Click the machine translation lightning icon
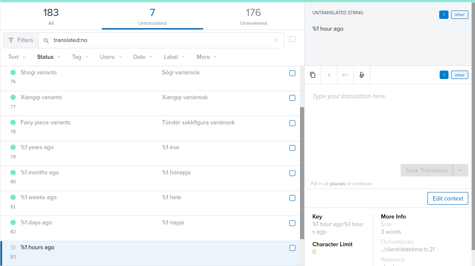The image size is (475, 266). [329, 75]
